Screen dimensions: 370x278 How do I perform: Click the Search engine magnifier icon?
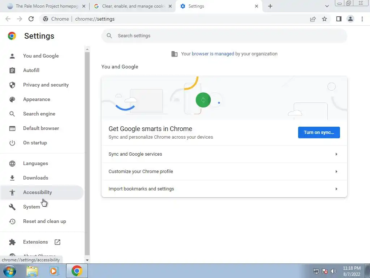(12, 114)
